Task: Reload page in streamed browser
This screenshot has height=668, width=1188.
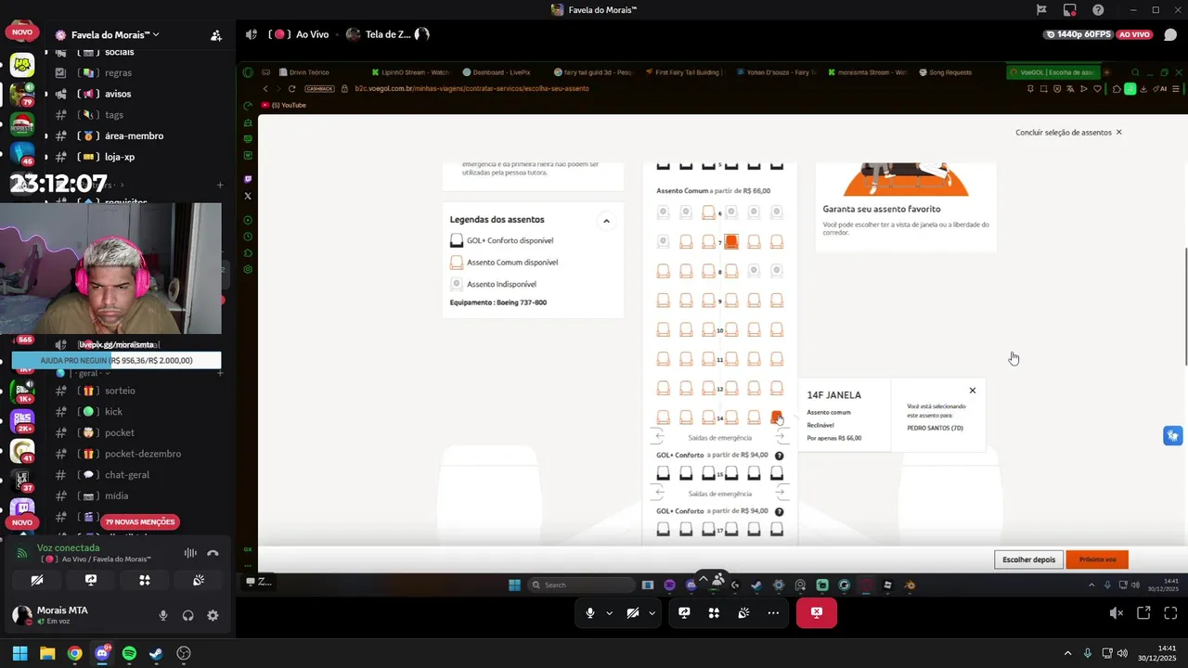Action: click(292, 89)
